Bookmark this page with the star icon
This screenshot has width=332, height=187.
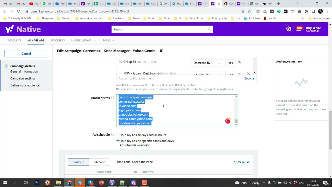tap(249, 11)
